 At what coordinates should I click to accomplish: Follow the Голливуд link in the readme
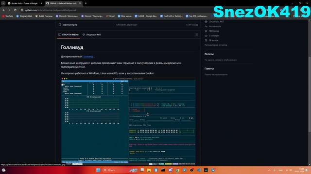tap(88, 57)
